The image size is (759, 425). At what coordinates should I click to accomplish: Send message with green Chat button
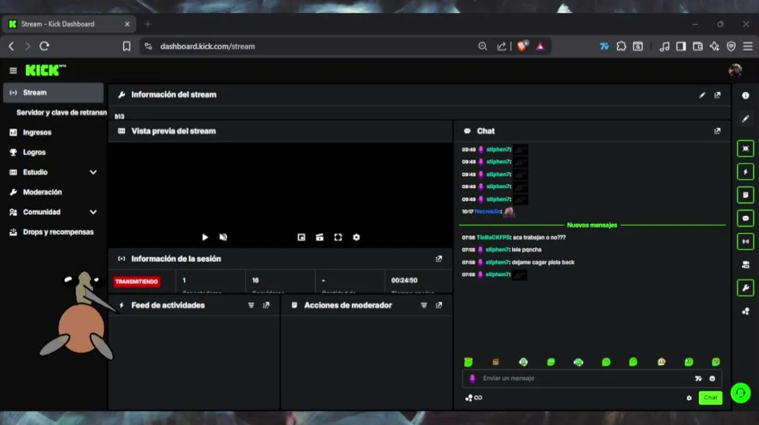click(x=711, y=398)
